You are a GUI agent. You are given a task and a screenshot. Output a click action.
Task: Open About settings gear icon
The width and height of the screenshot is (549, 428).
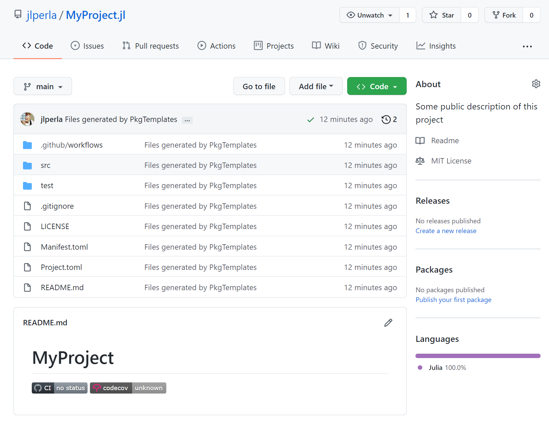point(536,84)
